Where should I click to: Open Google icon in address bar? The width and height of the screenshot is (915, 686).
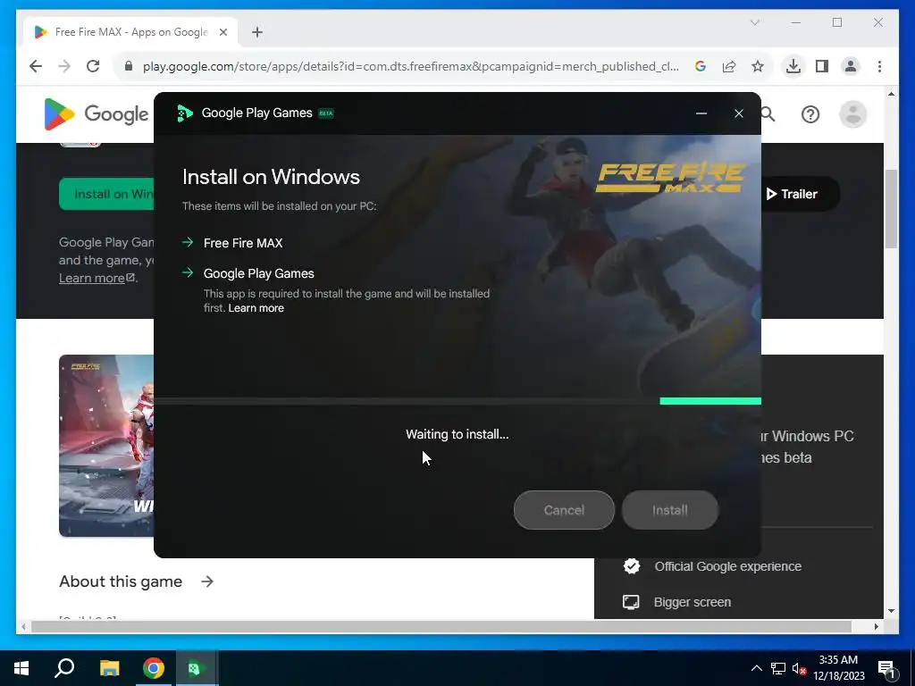click(x=701, y=66)
